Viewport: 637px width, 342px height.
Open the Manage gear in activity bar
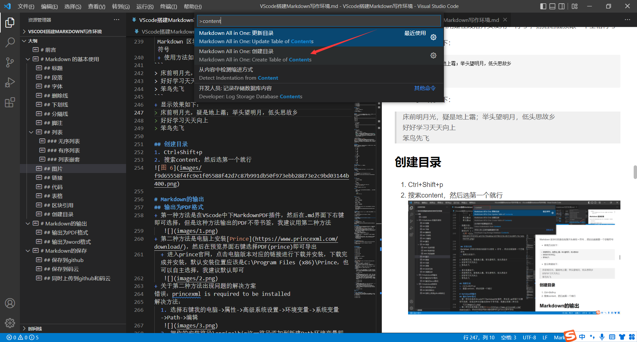pos(10,323)
